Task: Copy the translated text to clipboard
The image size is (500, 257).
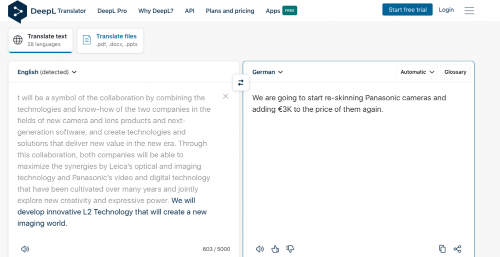Action: tap(442, 249)
